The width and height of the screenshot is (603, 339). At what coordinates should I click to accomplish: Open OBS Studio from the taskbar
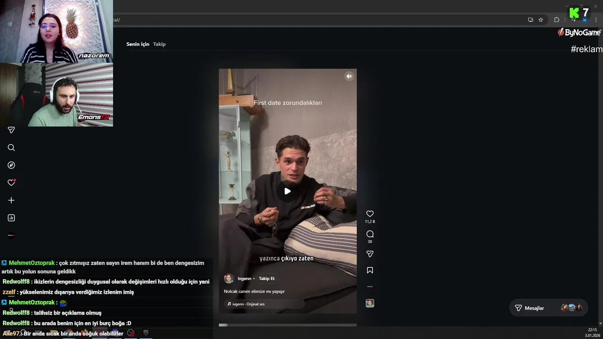coord(130,332)
